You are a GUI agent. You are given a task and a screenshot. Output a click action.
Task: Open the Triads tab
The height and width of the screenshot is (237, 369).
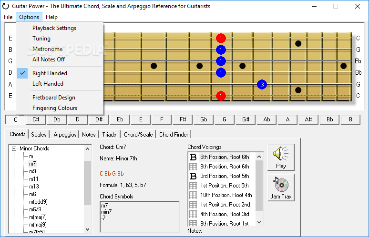109,135
